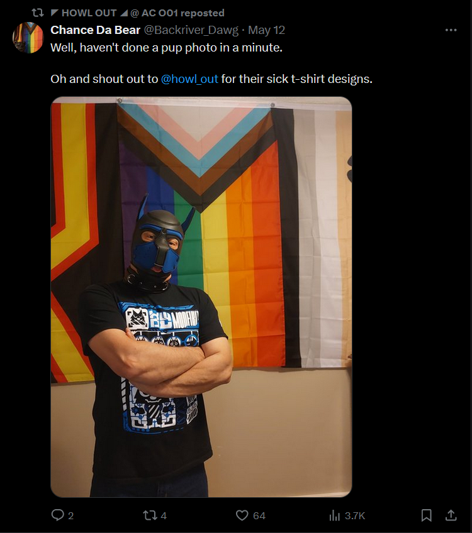Click the 3.7K views count
Viewport: 472px width, 533px height.
tap(354, 515)
